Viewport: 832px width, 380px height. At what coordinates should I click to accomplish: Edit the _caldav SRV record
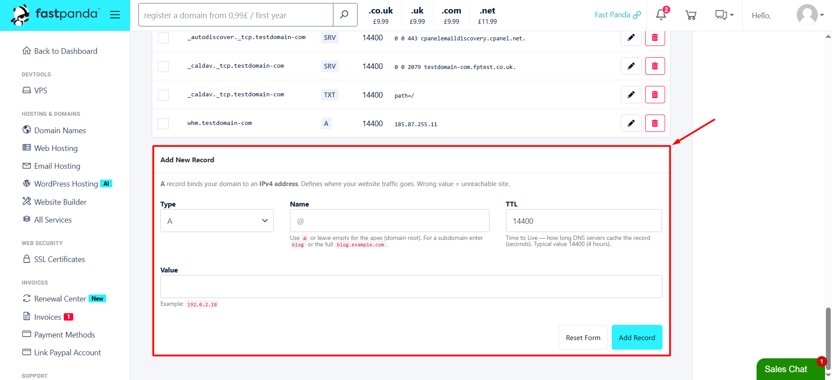point(631,66)
